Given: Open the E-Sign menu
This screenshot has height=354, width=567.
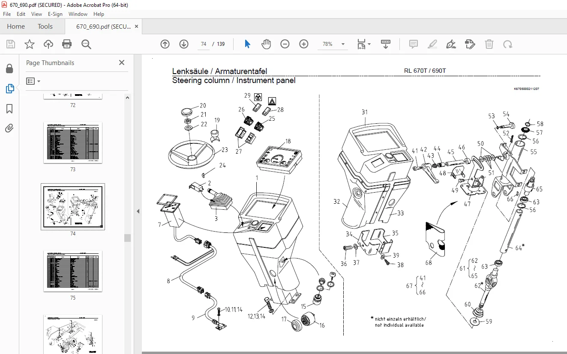Looking at the screenshot, I should pyautogui.click(x=55, y=14).
